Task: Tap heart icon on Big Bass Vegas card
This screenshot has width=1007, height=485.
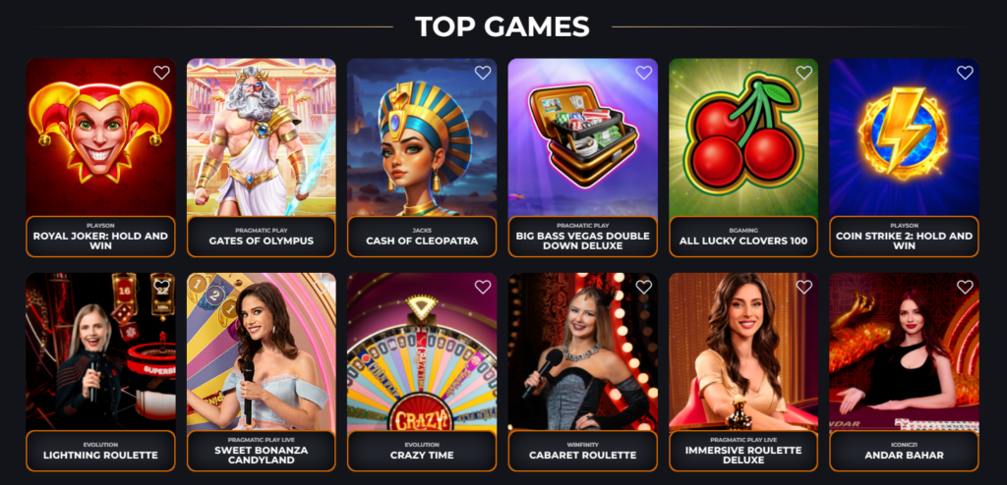Action: pos(643,73)
